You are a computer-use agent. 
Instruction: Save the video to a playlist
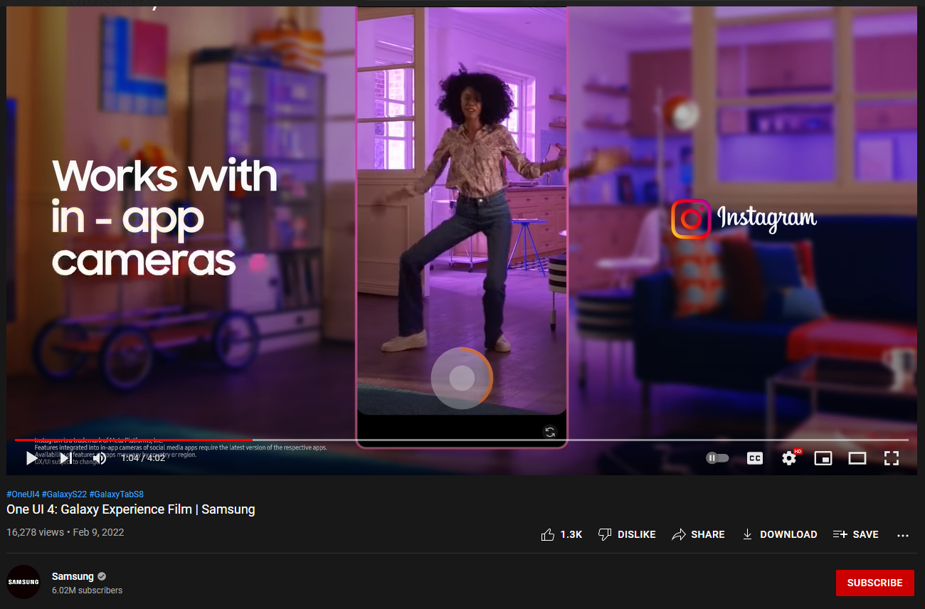click(856, 534)
